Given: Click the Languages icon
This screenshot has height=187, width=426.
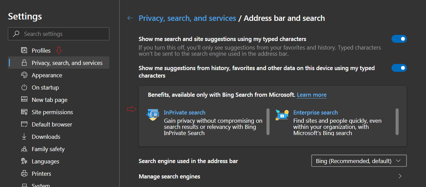Looking at the screenshot, I should click(24, 161).
